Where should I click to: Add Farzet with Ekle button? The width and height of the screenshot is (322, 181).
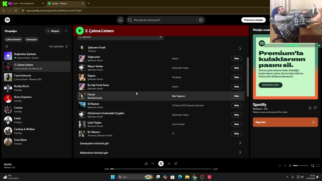236,96
